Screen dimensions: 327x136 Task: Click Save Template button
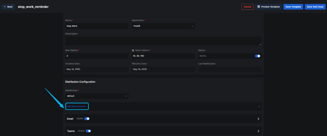click(293, 7)
